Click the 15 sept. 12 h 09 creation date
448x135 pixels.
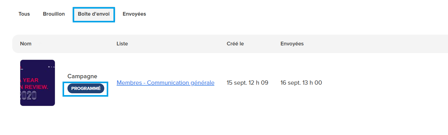(247, 83)
